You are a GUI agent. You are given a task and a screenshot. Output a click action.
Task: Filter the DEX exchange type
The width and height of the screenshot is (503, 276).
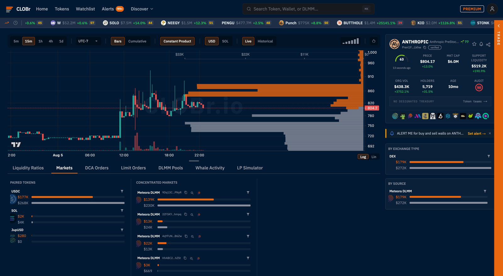(x=489, y=156)
